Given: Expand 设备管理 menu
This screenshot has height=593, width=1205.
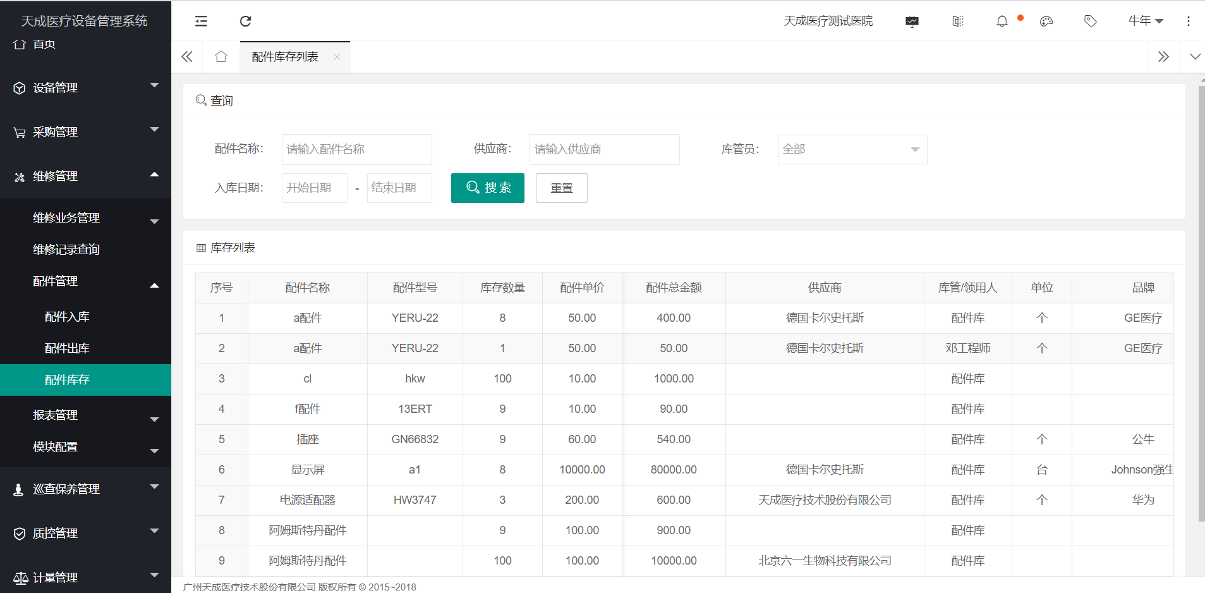Looking at the screenshot, I should pyautogui.click(x=85, y=88).
